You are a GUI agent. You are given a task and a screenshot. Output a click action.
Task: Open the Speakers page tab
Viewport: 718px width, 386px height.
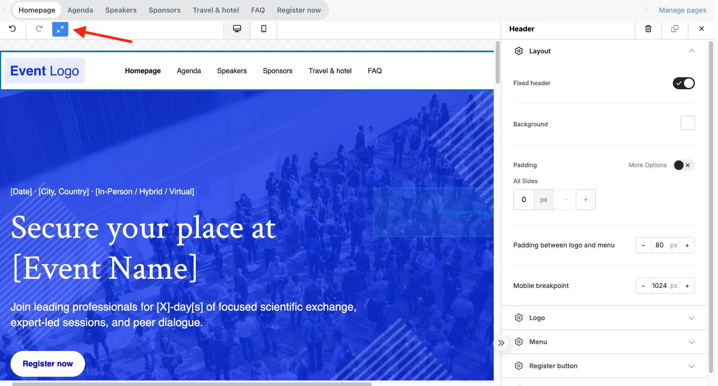pos(121,10)
